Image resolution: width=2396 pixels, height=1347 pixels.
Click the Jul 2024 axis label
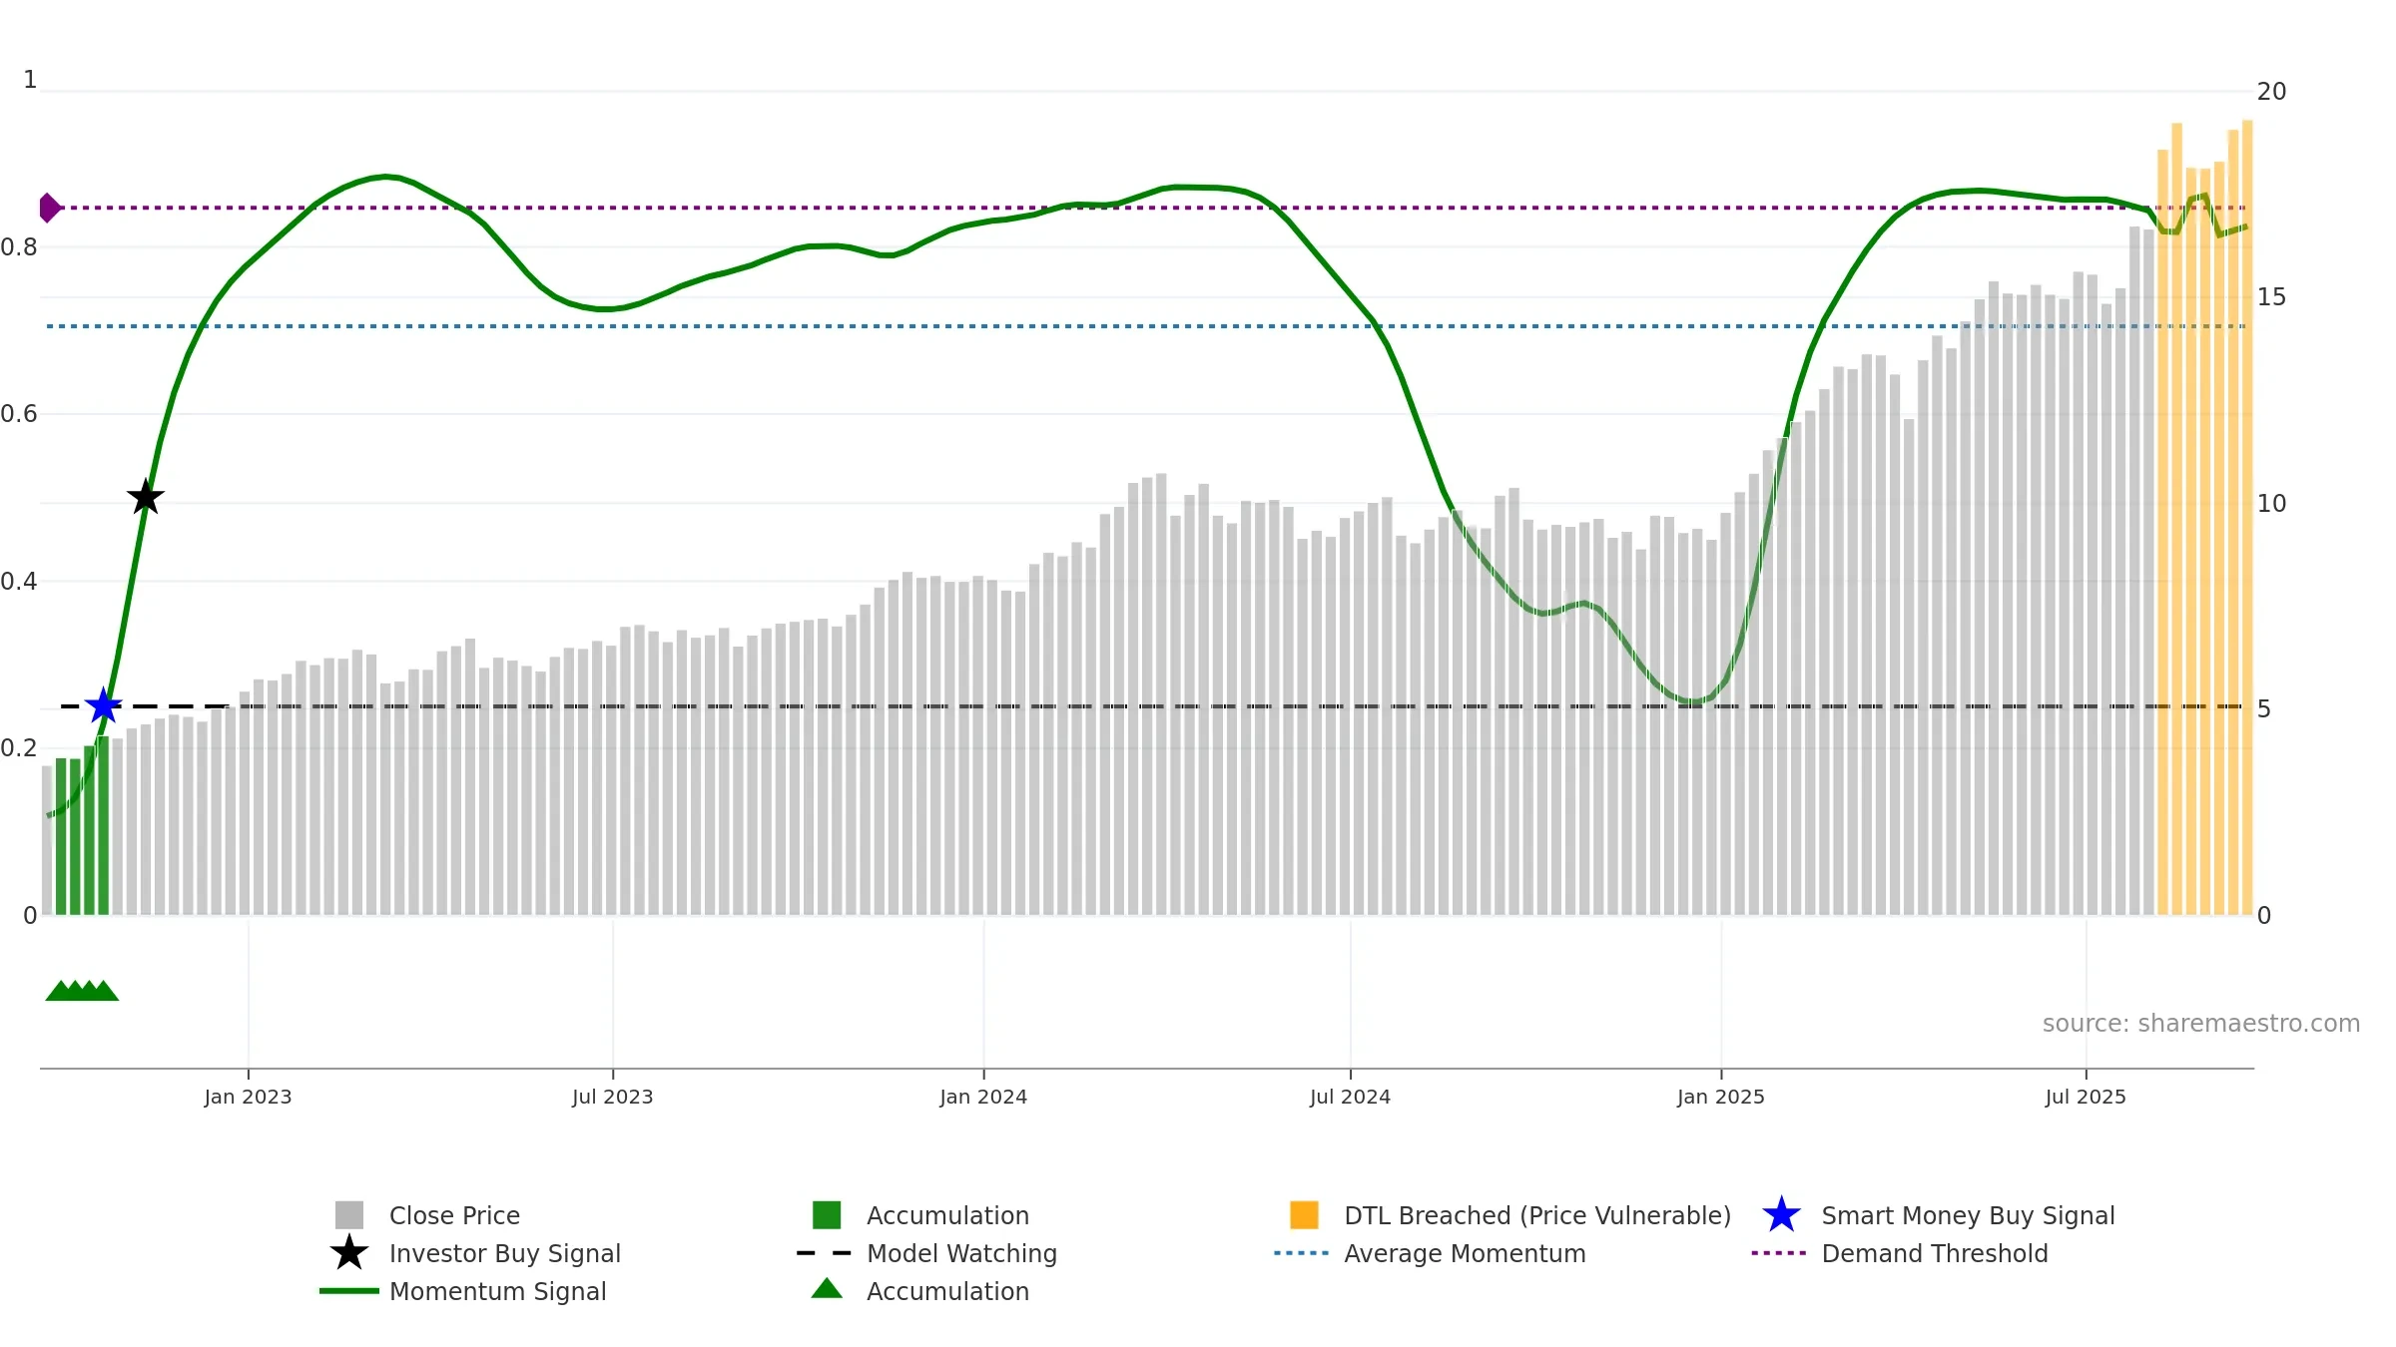click(1350, 1098)
